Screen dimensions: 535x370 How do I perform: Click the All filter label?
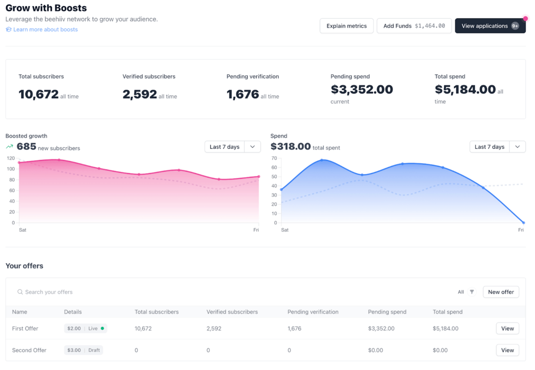click(461, 292)
